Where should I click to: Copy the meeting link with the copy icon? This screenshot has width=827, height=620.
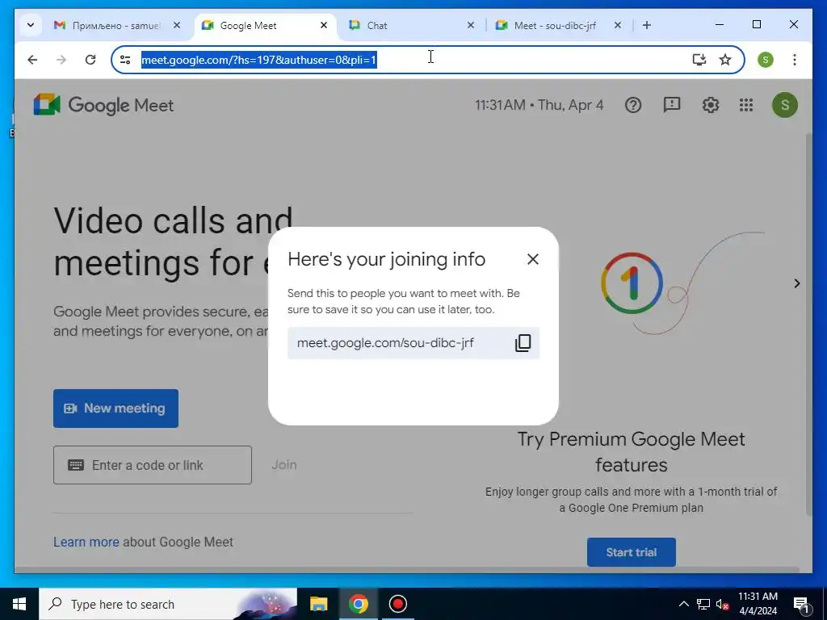523,343
